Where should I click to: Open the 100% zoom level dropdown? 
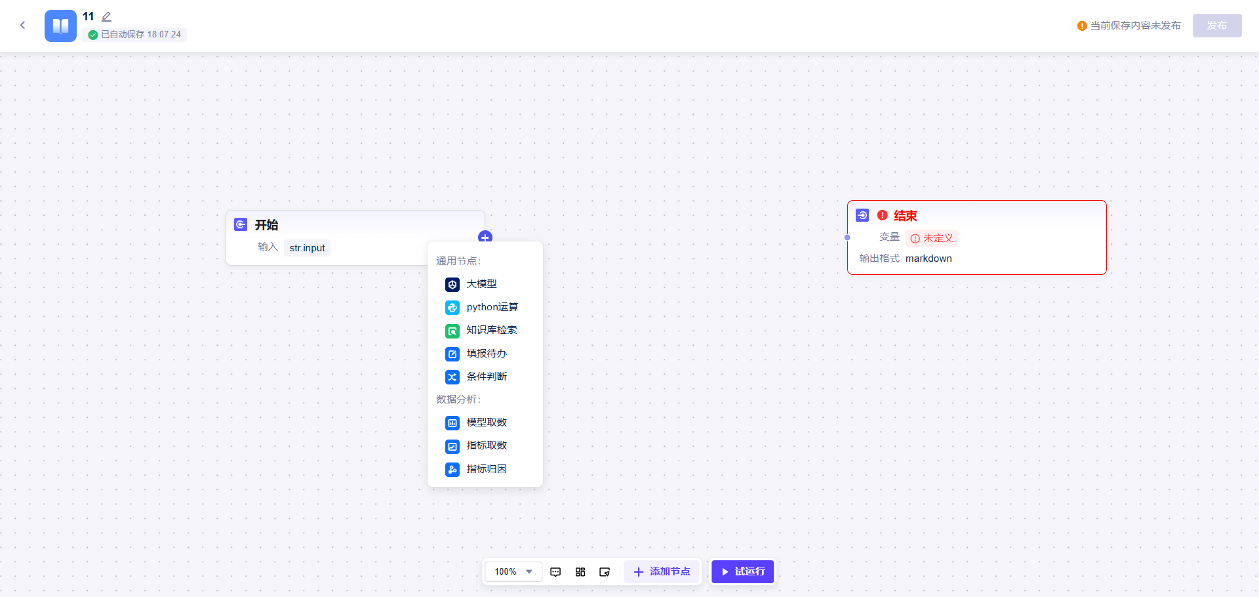point(513,572)
